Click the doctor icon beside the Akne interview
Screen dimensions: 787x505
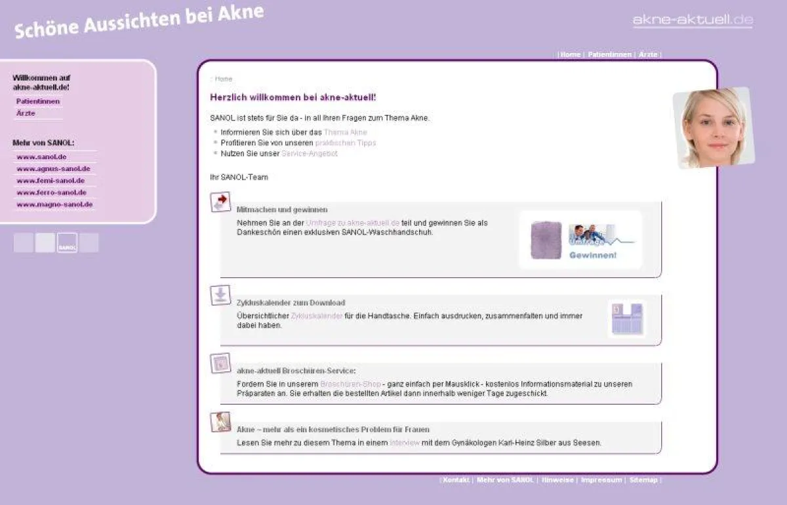pyautogui.click(x=220, y=422)
